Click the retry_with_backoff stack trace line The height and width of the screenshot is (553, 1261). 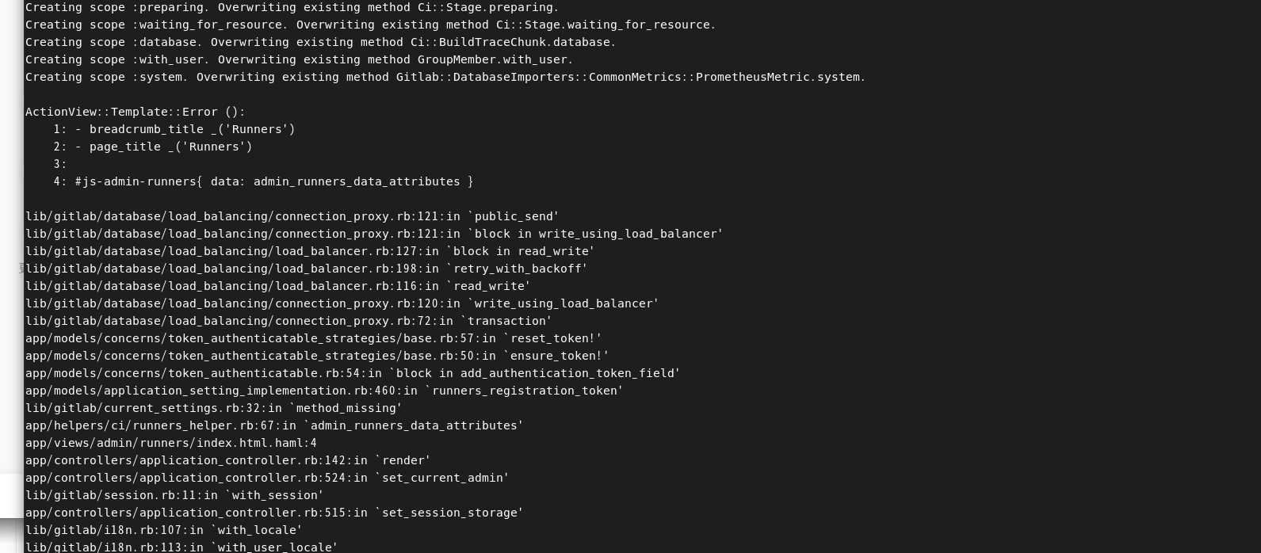307,269
